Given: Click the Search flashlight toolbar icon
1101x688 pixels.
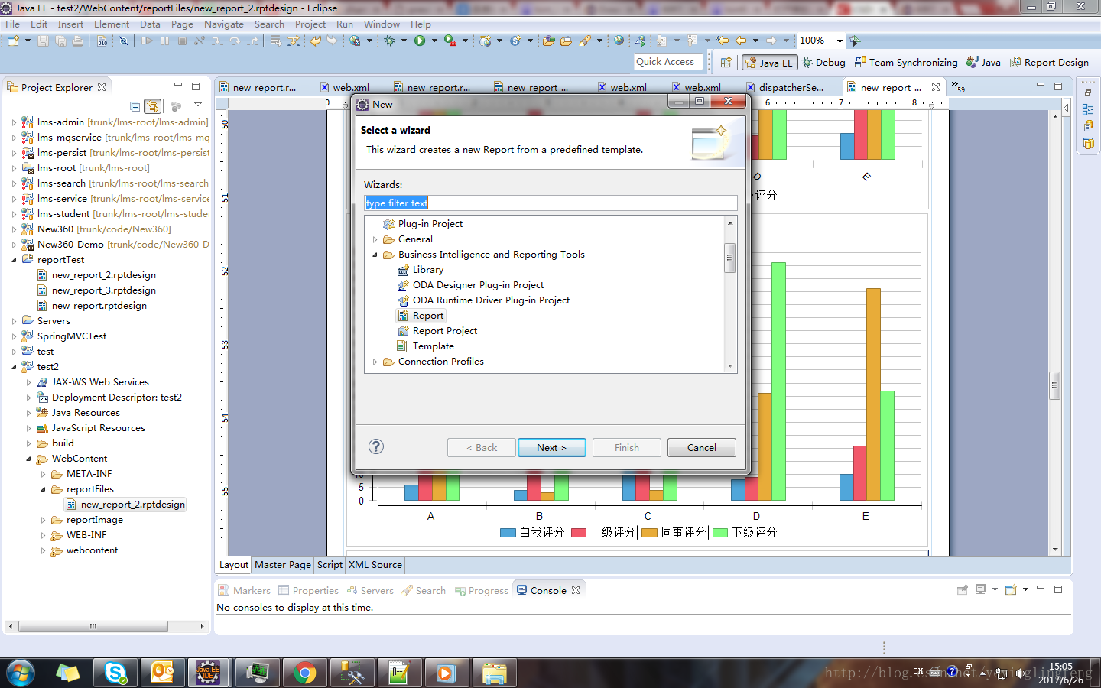Looking at the screenshot, I should 585,41.
